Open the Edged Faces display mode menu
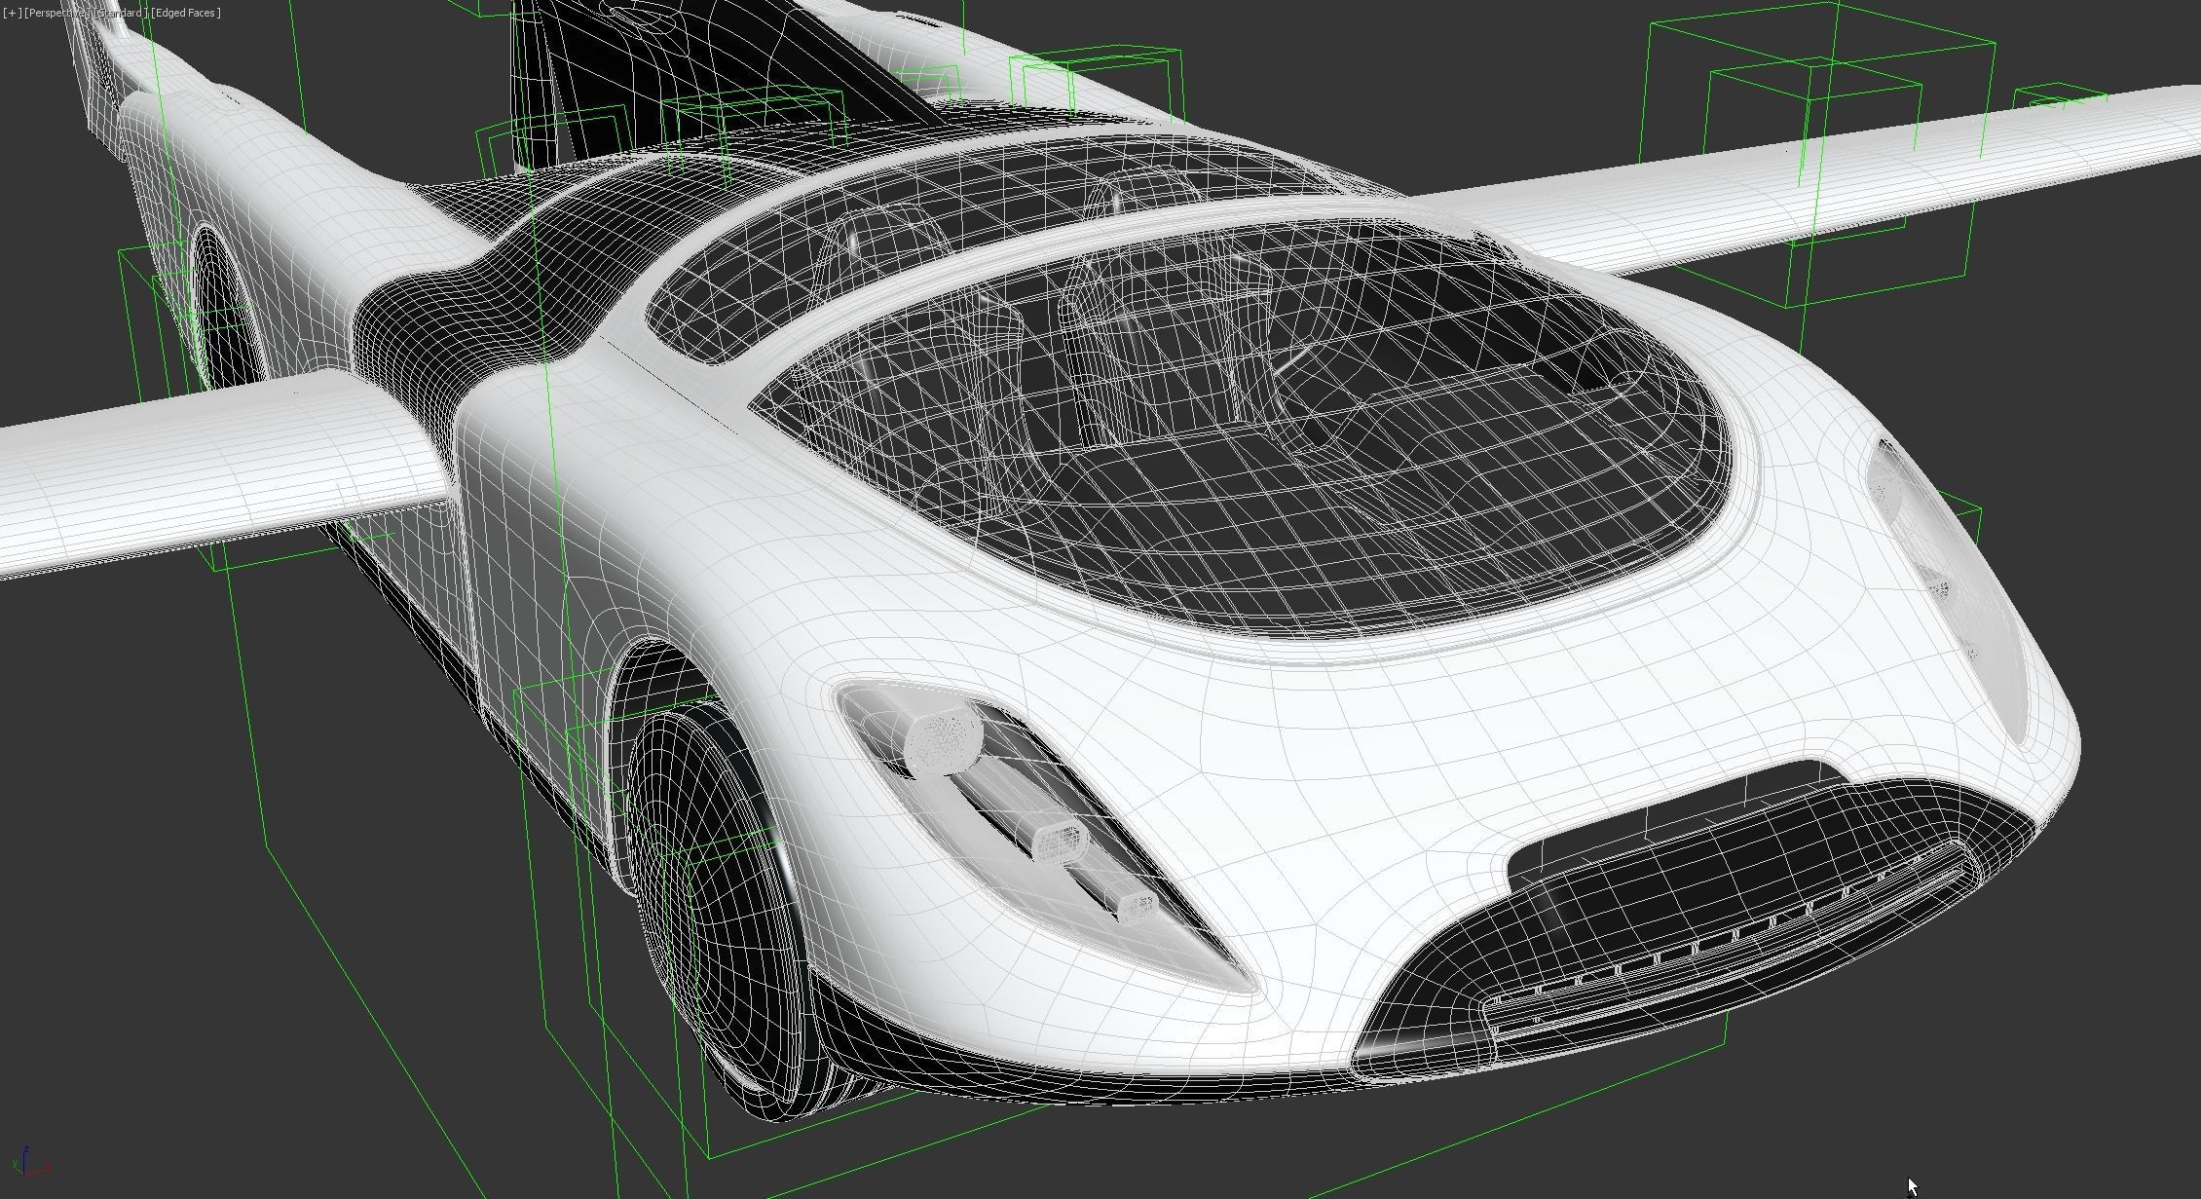Image resolution: width=2201 pixels, height=1199 pixels. (186, 13)
